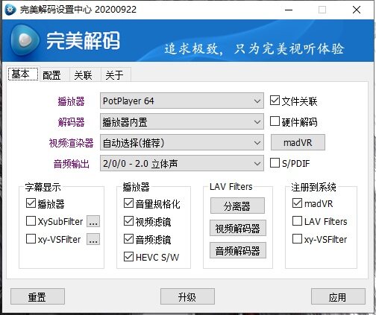Click the 完美解码 logo icon in banner
Screen dimensions: 376x315
25,39
